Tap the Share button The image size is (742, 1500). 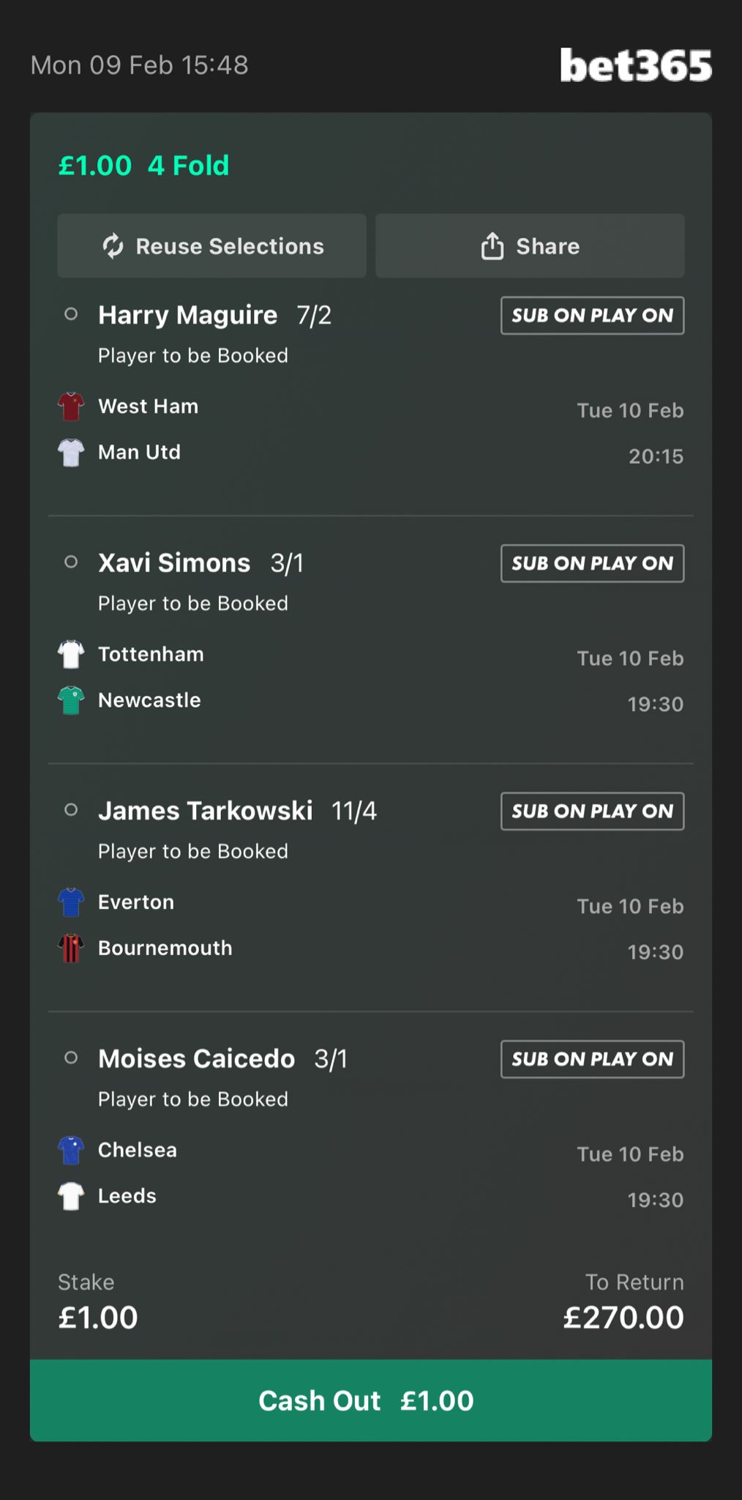[x=530, y=246]
